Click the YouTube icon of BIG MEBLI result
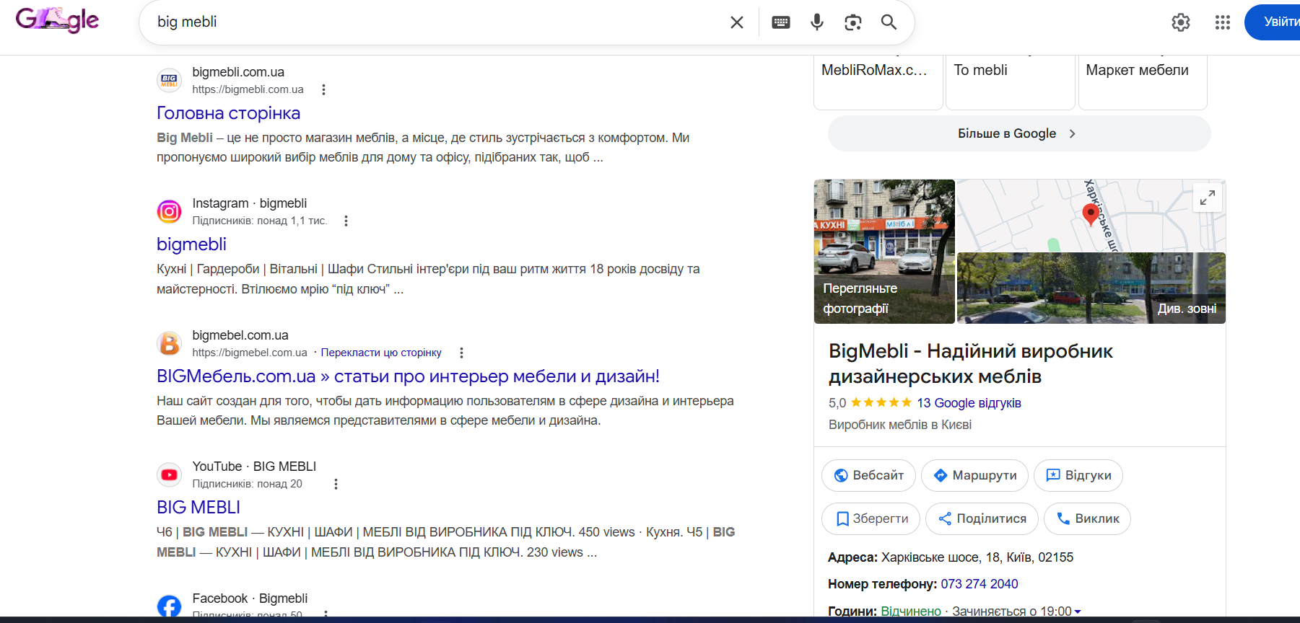 click(170, 474)
